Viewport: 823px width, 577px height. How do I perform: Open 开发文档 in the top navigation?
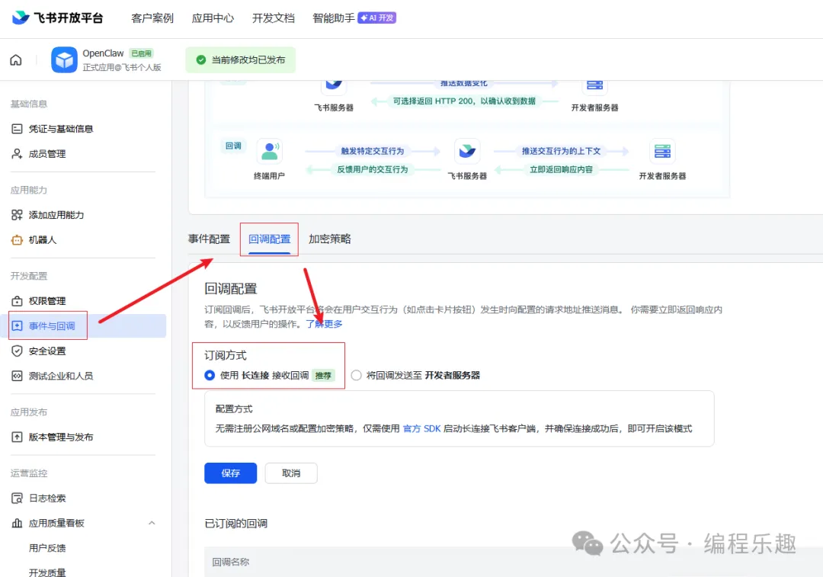coord(273,18)
